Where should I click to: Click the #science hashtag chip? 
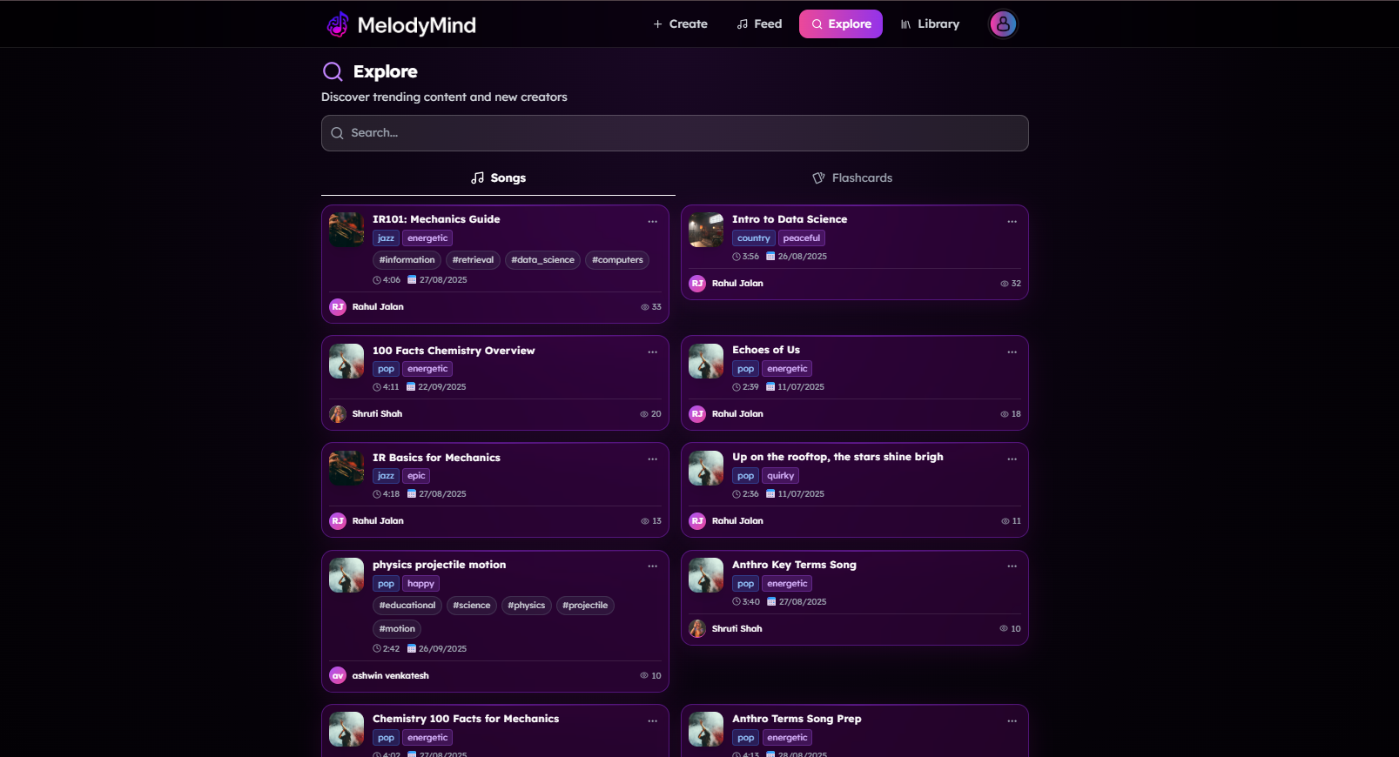[x=472, y=606]
